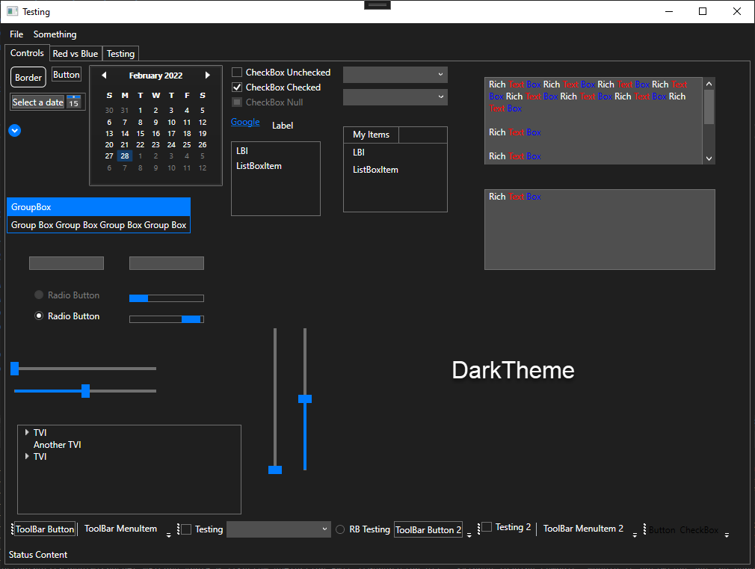755x569 pixels.
Task: Open overflow arrow after Button CheckBox toolbar
Action: (727, 535)
